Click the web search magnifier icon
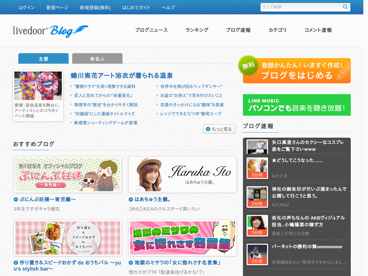368x276 pixels. pos(345,7)
